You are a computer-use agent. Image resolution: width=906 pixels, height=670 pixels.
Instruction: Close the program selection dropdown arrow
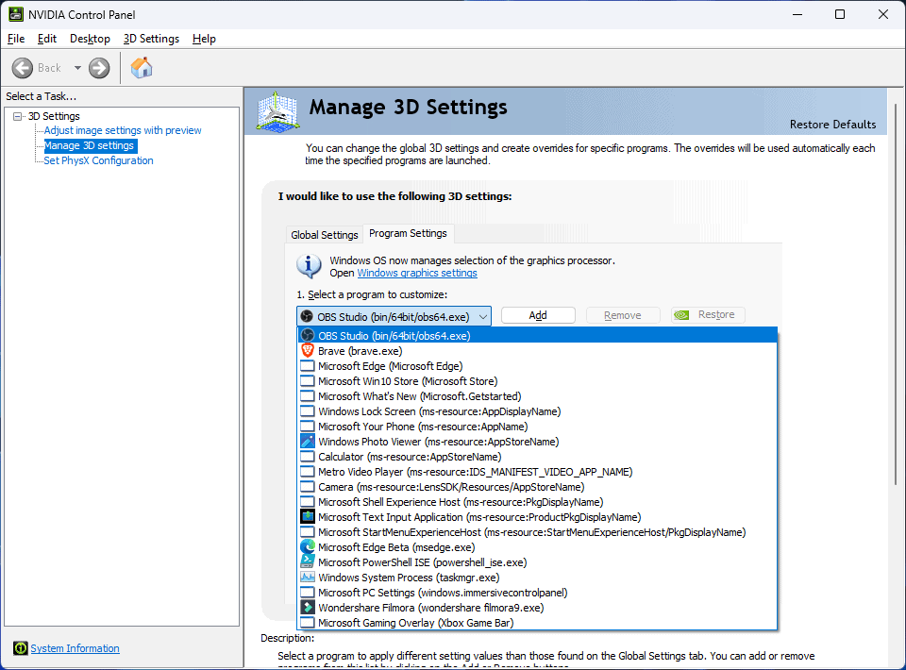click(x=482, y=316)
